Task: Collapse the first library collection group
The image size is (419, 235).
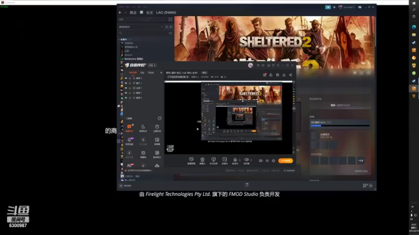Action: [x=119, y=40]
